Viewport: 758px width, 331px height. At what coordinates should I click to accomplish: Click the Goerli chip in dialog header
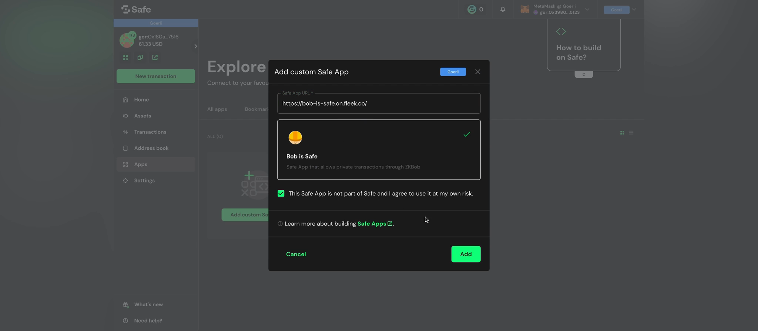coord(453,72)
